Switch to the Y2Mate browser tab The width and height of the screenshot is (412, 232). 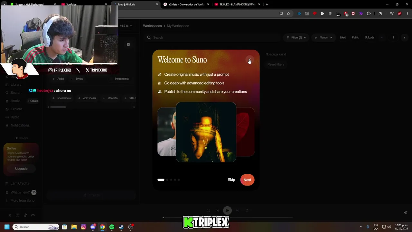186,4
